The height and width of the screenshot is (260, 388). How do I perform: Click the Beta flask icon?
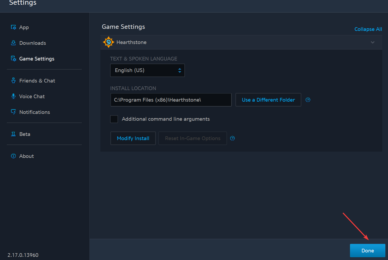tap(13, 134)
